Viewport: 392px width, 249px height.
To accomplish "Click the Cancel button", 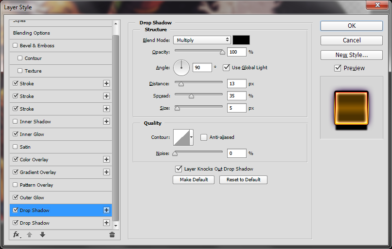I will (352, 40).
